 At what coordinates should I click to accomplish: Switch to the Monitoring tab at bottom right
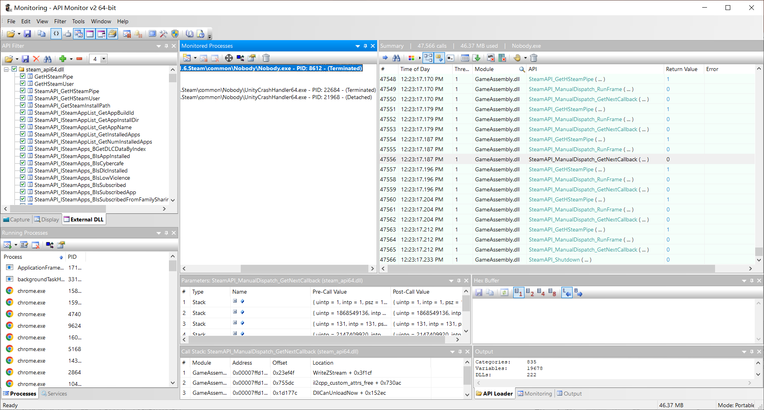(534, 394)
